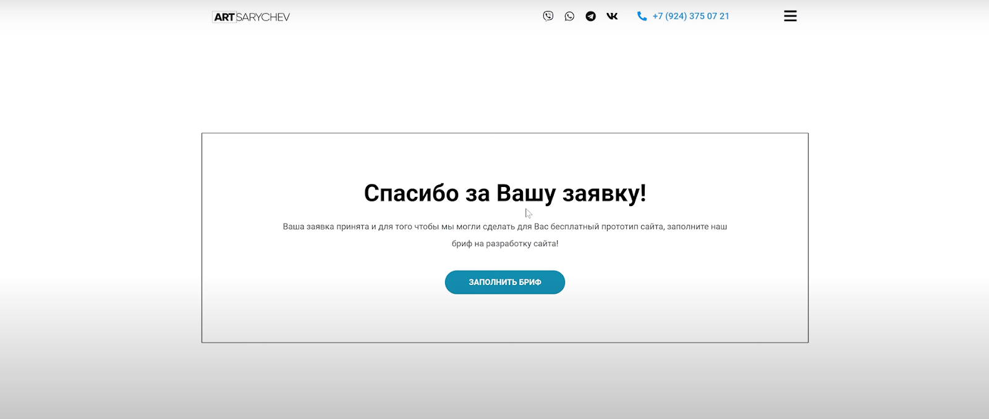Image resolution: width=989 pixels, height=419 pixels.
Task: Click the heading Спасибо за Вашу заявку!
Action: [x=504, y=193]
